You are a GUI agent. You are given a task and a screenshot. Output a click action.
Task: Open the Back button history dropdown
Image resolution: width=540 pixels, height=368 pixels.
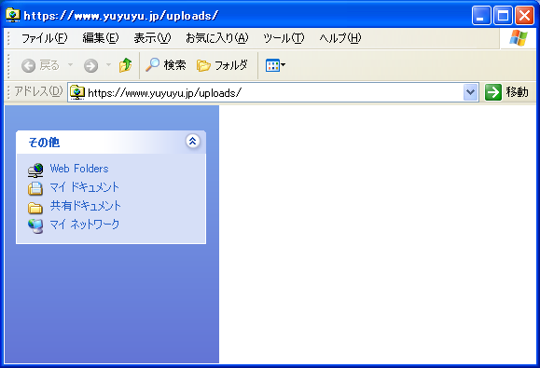pos(70,64)
